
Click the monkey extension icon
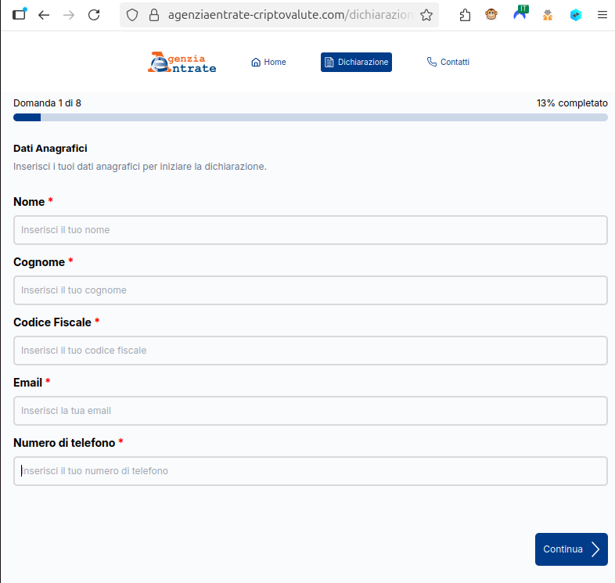click(491, 15)
